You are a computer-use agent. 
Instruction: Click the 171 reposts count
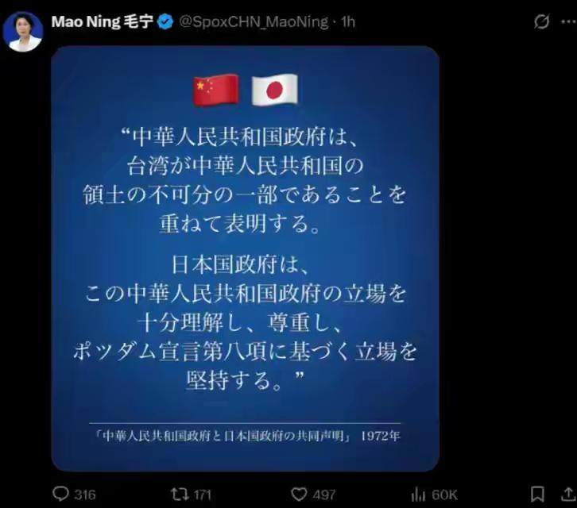tap(203, 495)
